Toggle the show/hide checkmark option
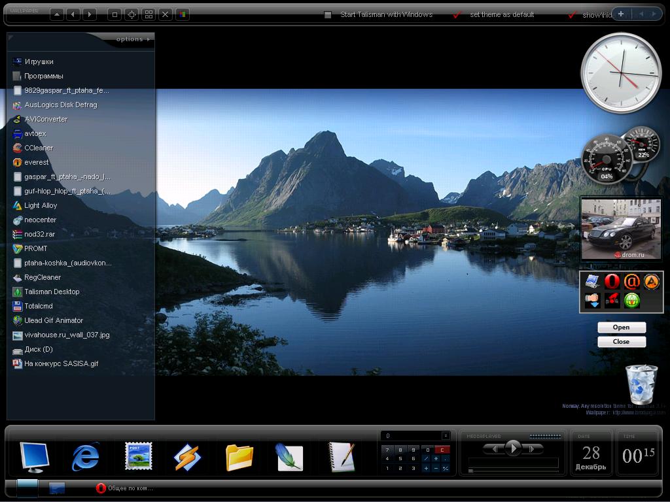The image size is (670, 502). (572, 15)
